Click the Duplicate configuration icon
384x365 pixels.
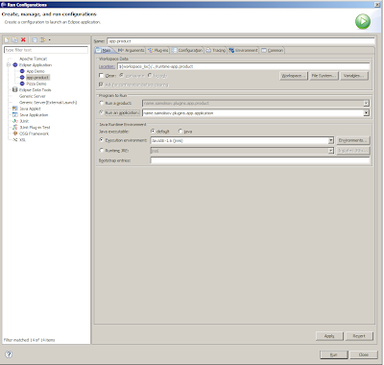14,40
